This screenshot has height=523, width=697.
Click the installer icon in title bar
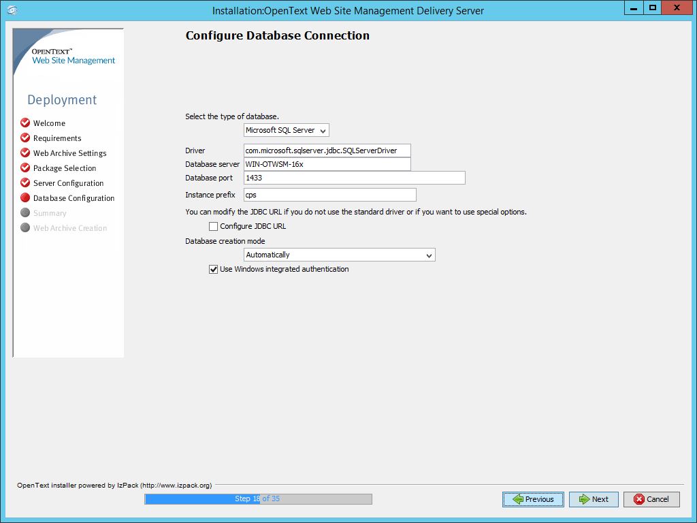click(12, 10)
